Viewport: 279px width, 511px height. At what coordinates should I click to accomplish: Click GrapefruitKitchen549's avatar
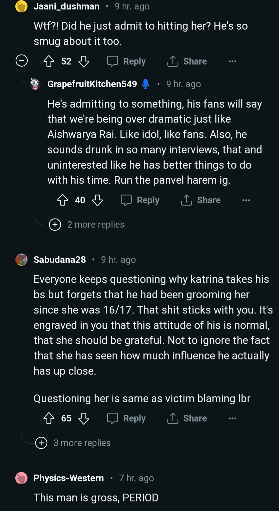(35, 84)
